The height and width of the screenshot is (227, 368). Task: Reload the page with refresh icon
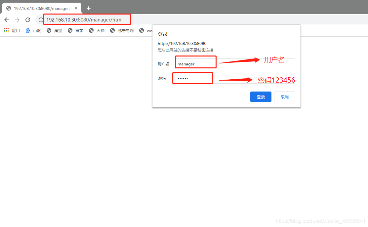[x=28, y=20]
